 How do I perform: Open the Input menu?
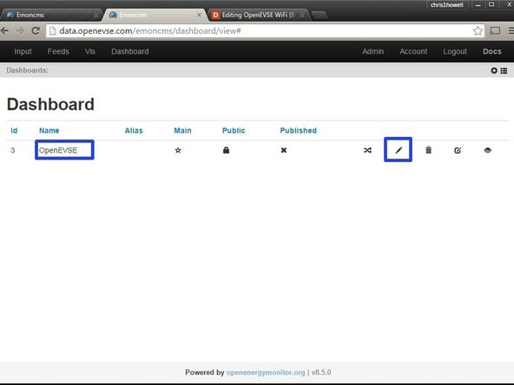point(23,51)
